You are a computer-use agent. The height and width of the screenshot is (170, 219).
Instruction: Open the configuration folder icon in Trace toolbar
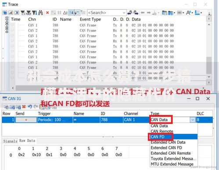165,13
